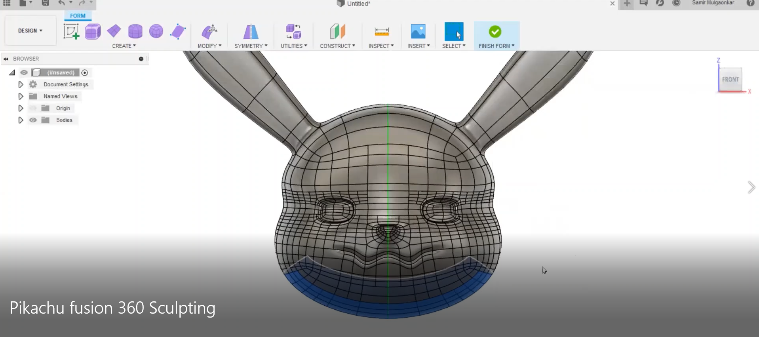
Task: Click the Insert image icon
Action: pyautogui.click(x=418, y=31)
